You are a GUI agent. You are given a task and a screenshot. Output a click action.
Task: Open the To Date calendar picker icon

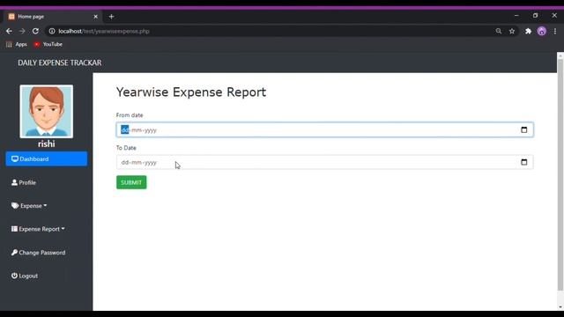523,162
